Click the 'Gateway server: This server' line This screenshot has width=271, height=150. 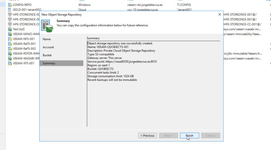105,58
